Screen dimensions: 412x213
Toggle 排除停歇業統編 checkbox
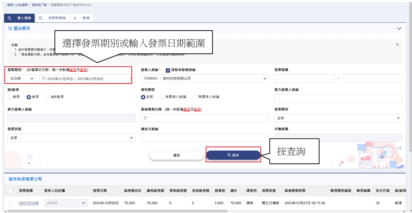click(168, 70)
